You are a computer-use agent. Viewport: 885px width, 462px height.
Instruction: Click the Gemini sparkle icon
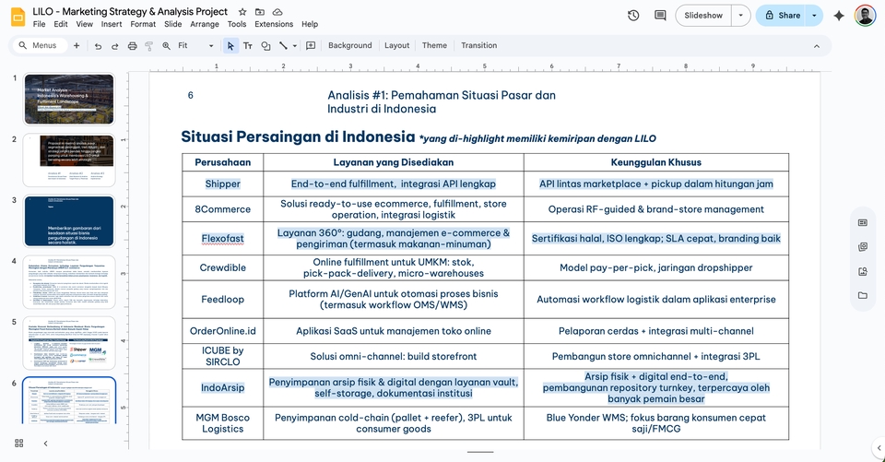(x=838, y=16)
